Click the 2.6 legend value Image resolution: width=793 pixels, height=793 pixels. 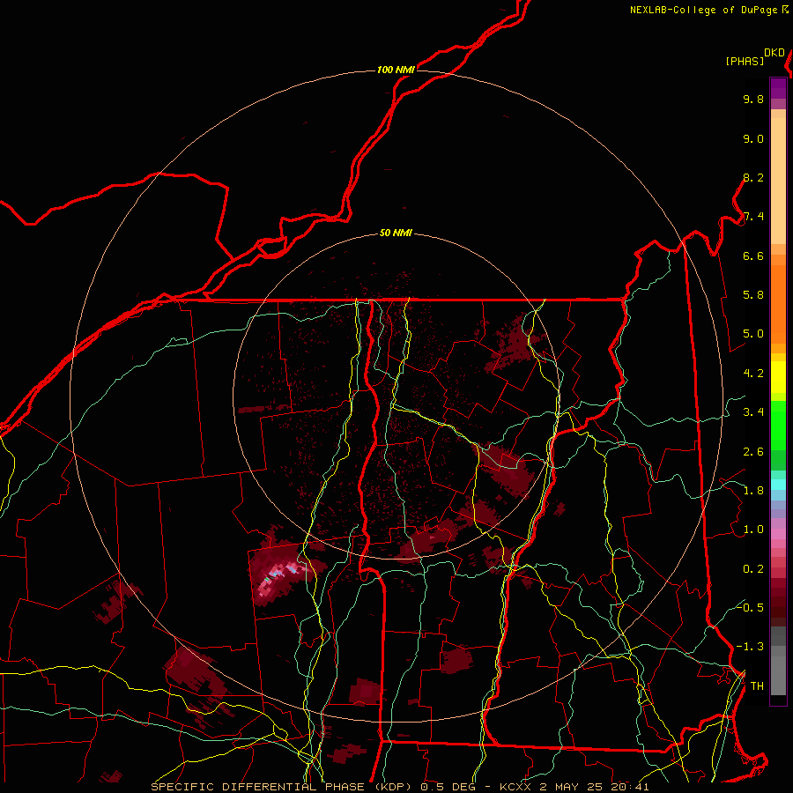[x=753, y=452]
